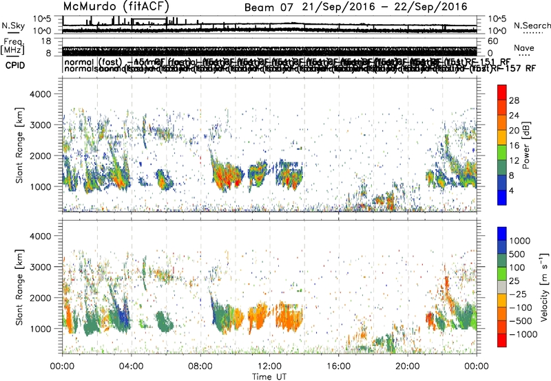Click the Velocity [m s⁻¹] colorbar title
Viewport: 551px width, 381px height.
(x=544, y=287)
